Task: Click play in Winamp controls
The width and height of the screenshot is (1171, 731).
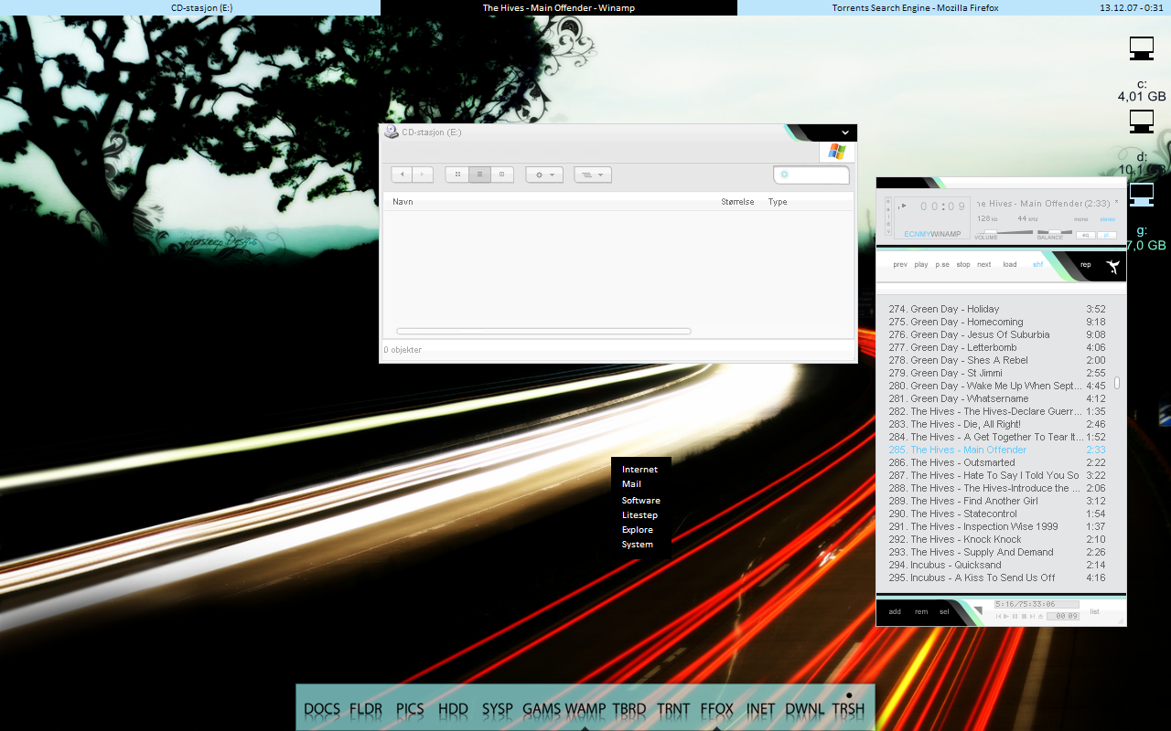Action: (x=921, y=265)
